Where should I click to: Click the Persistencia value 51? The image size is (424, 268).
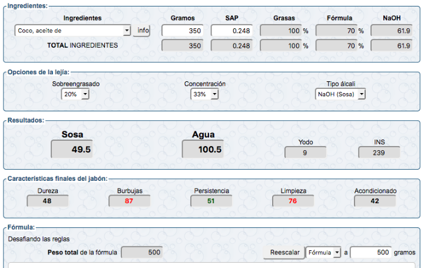[x=211, y=201]
